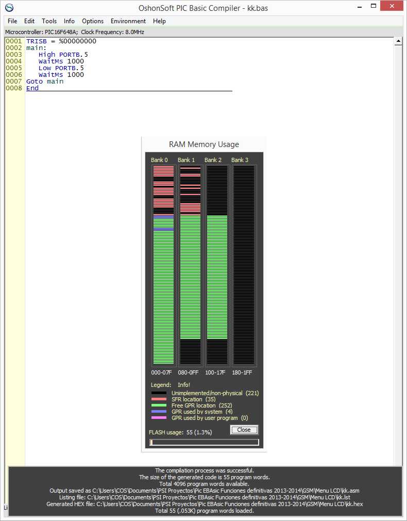Click the pink GPR used by user swatch
The image size is (407, 521).
(159, 418)
